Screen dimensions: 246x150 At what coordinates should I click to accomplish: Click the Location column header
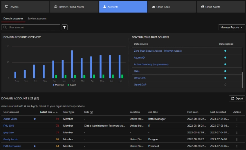coord(134,112)
